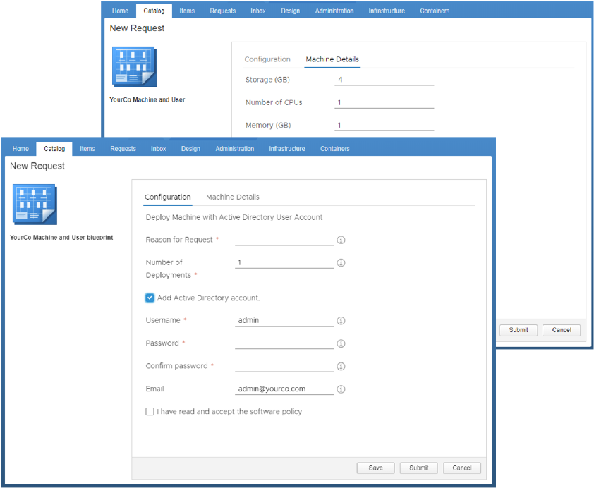Click "Deploy Machine with Active Directory User Account" text

point(234,217)
